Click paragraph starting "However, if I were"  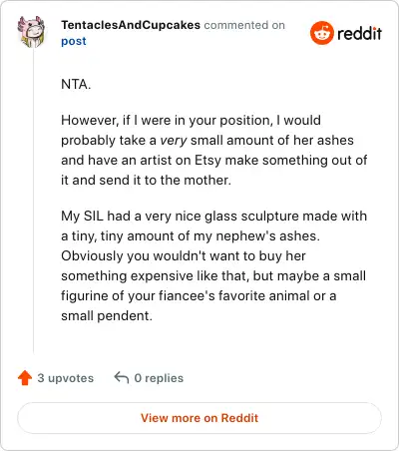click(214, 150)
